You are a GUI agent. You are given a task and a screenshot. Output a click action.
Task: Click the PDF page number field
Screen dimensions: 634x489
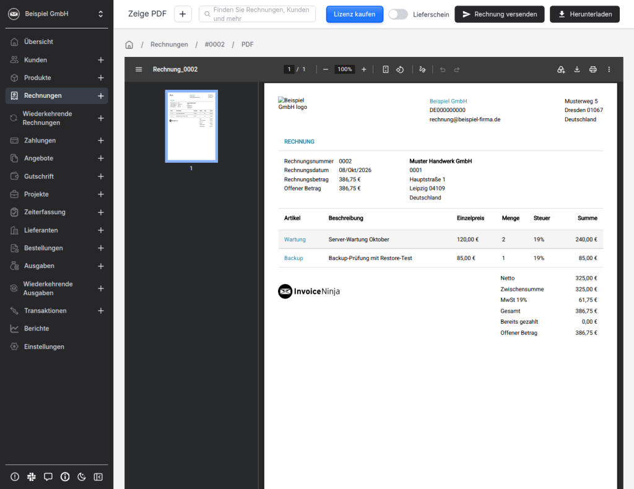coord(289,69)
